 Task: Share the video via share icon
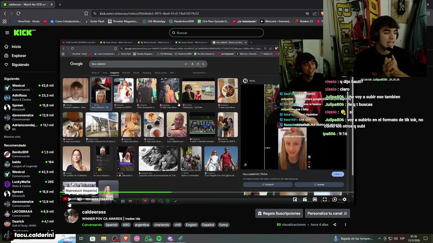(x=335, y=225)
